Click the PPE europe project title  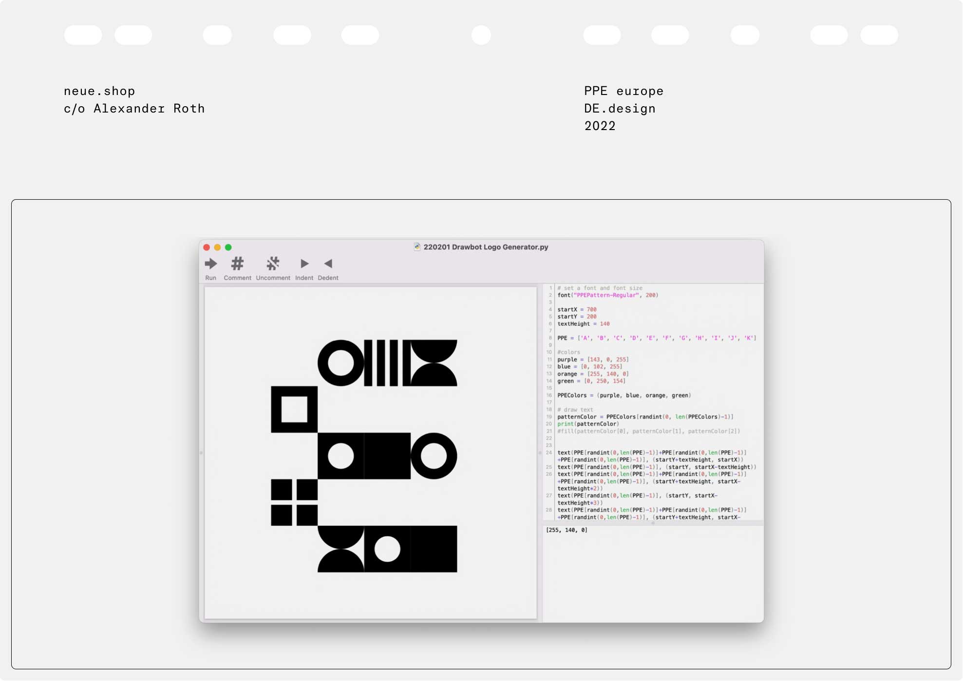click(623, 91)
